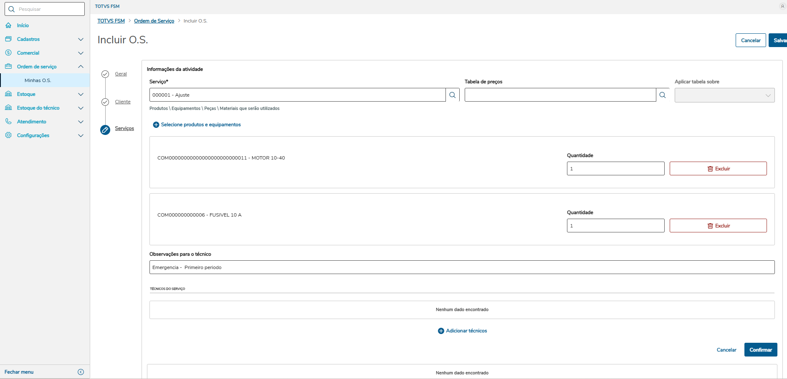Expand the Cadastros menu
The height and width of the screenshot is (379, 787).
(x=81, y=39)
